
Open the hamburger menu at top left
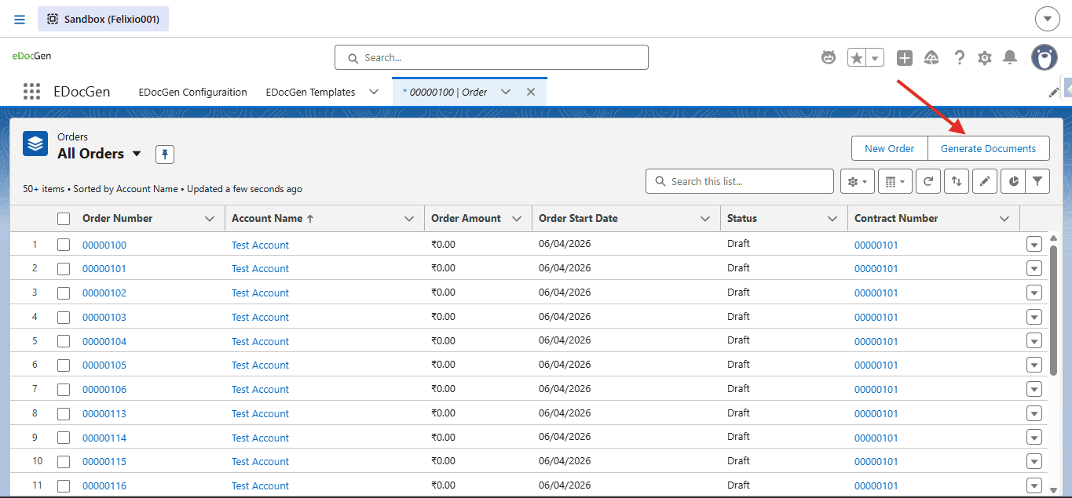20,19
